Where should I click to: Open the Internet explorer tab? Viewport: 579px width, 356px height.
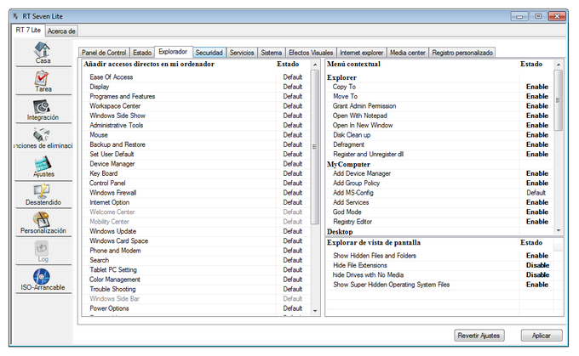click(x=362, y=53)
